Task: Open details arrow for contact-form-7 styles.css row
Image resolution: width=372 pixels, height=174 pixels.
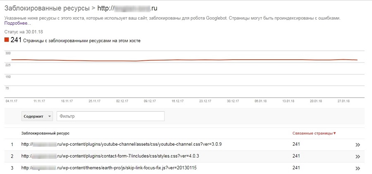Action: click(x=358, y=156)
